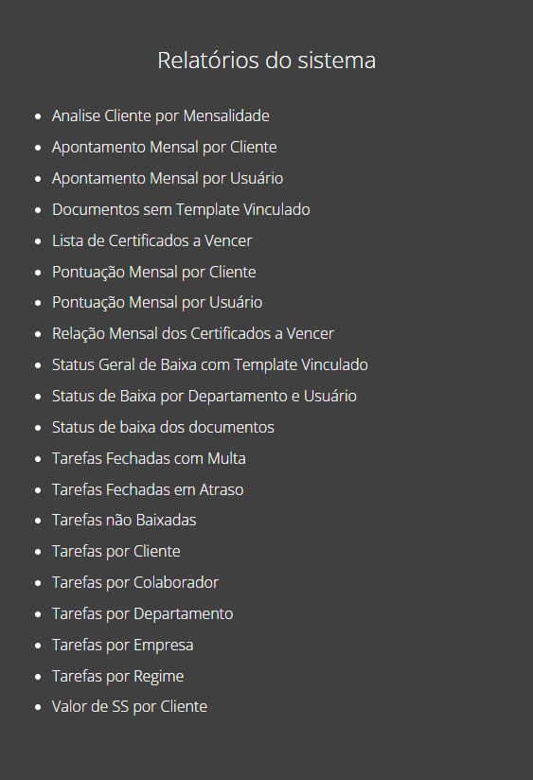This screenshot has width=533, height=780.
Task: Open Pontuação Mensal por Cliente
Action: [154, 272]
